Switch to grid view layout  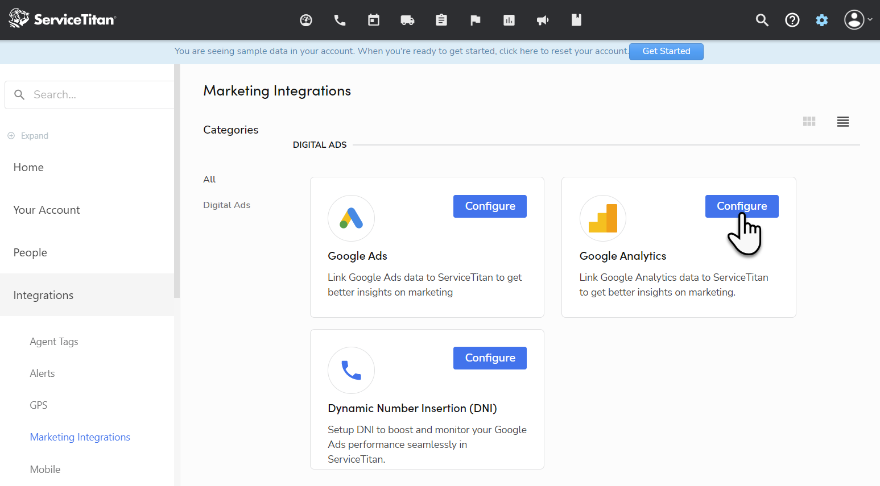(x=809, y=122)
